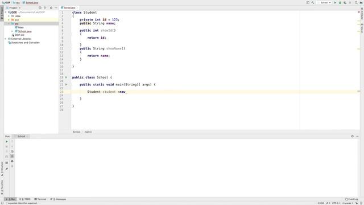This screenshot has width=364, height=205.
Task: Expand the .idea folder
Action: point(9,16)
